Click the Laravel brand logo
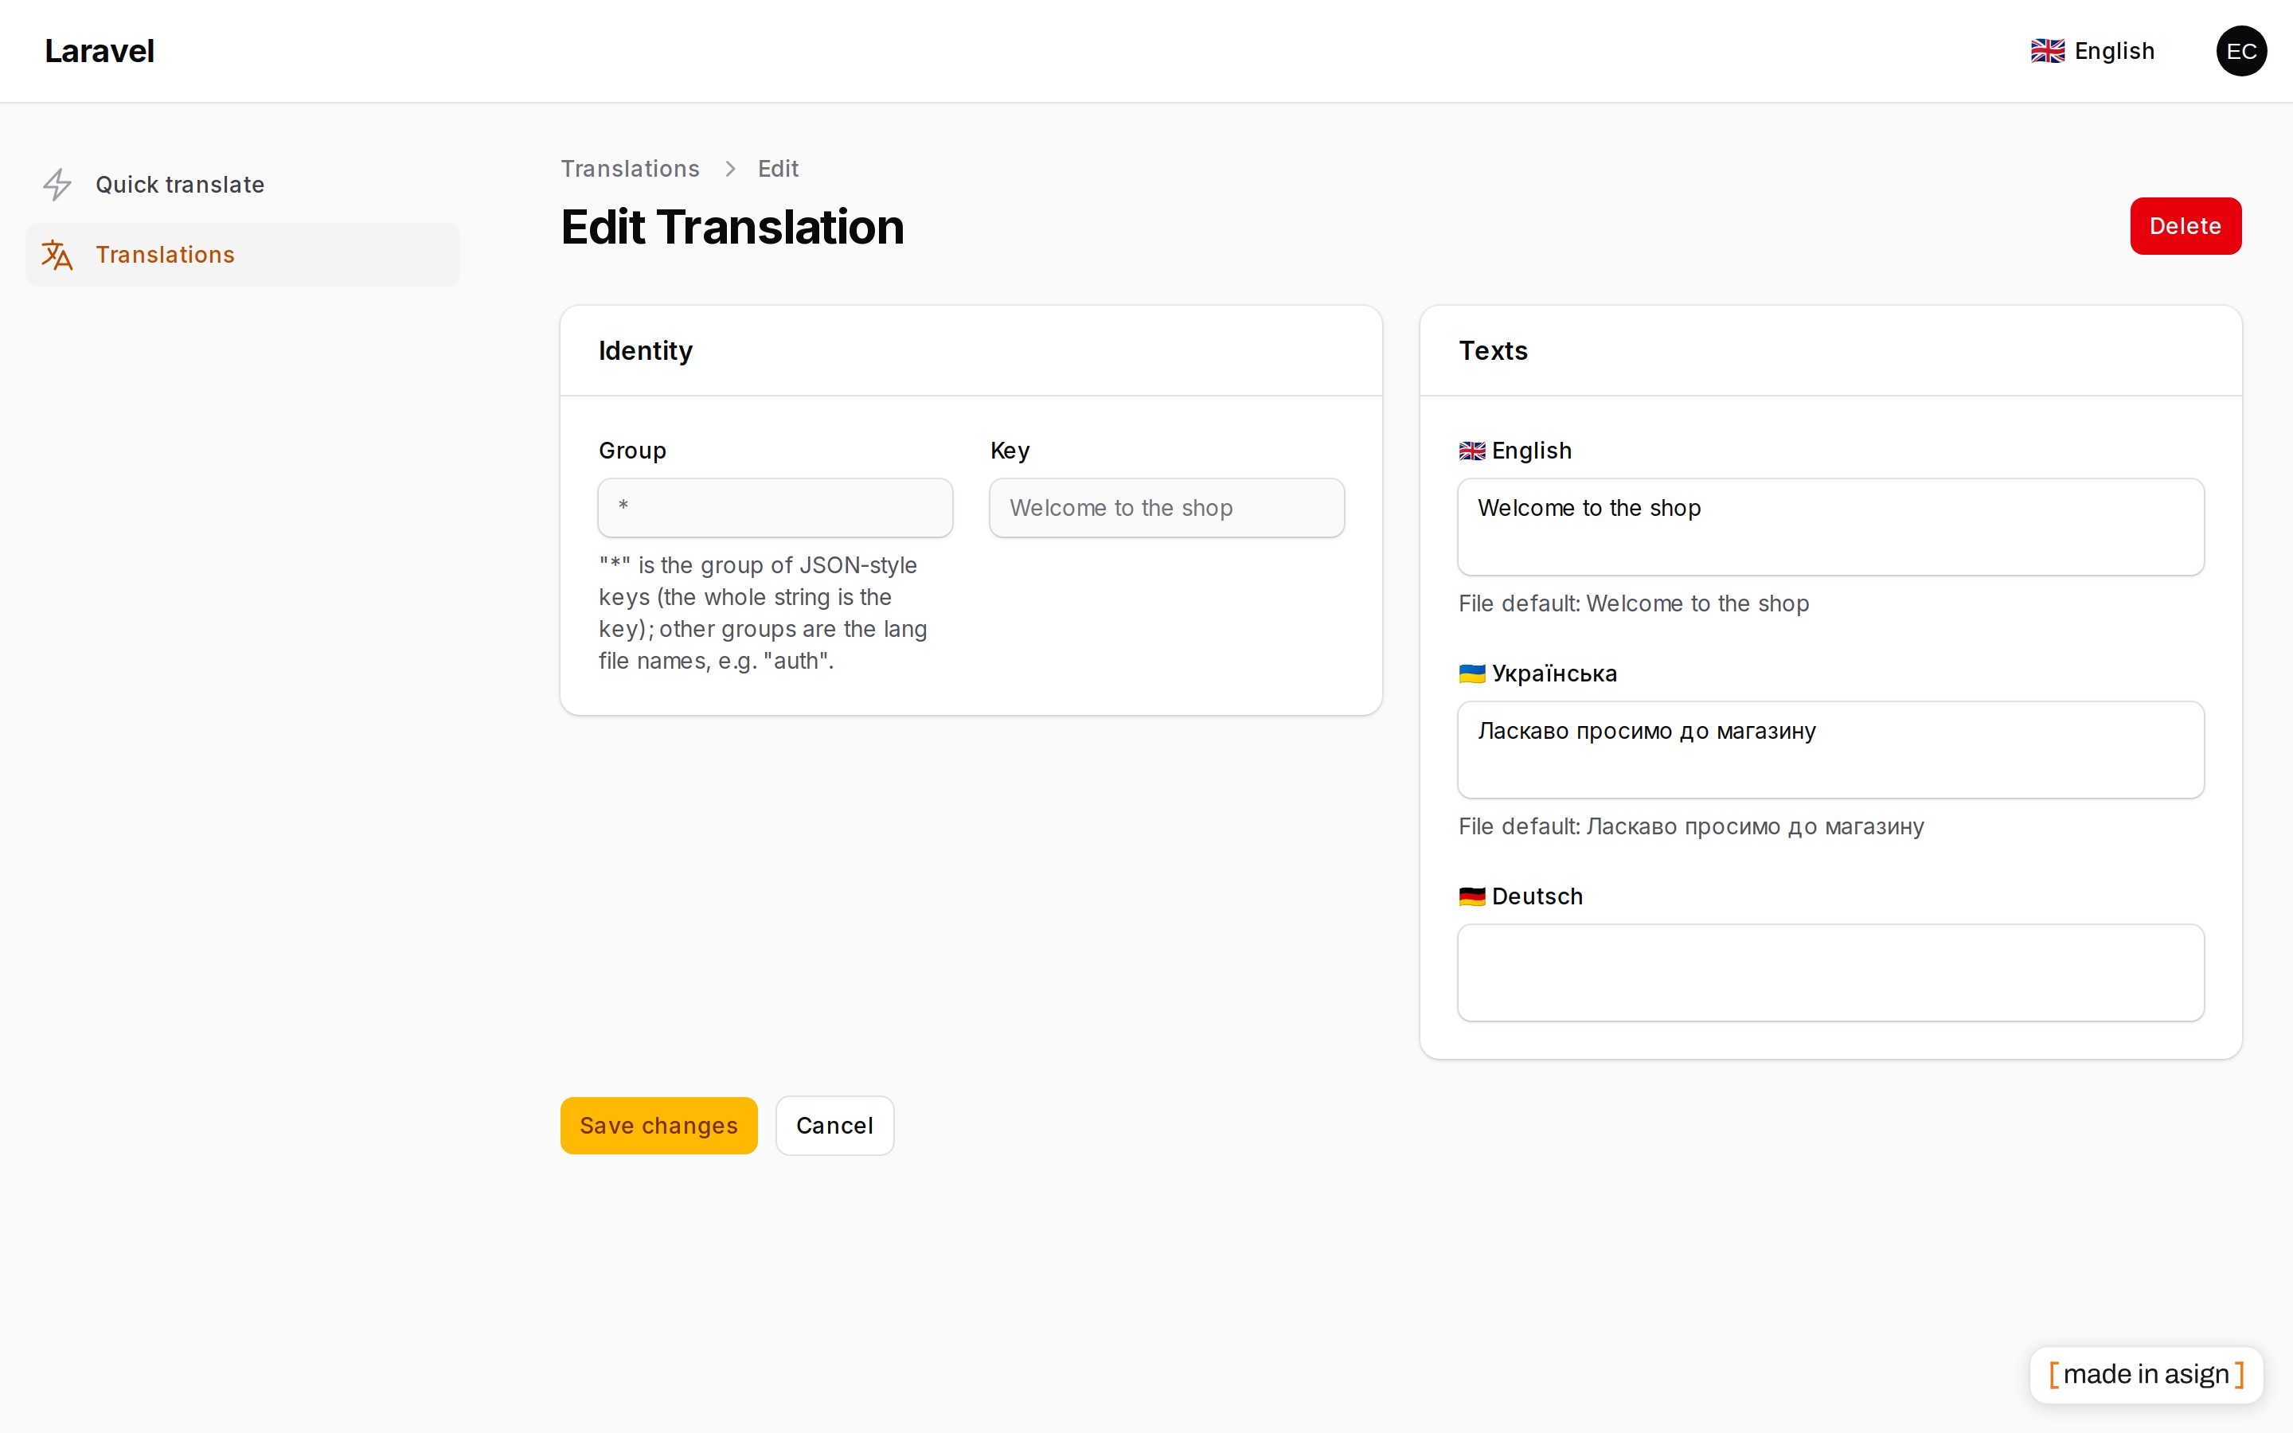 [x=100, y=51]
